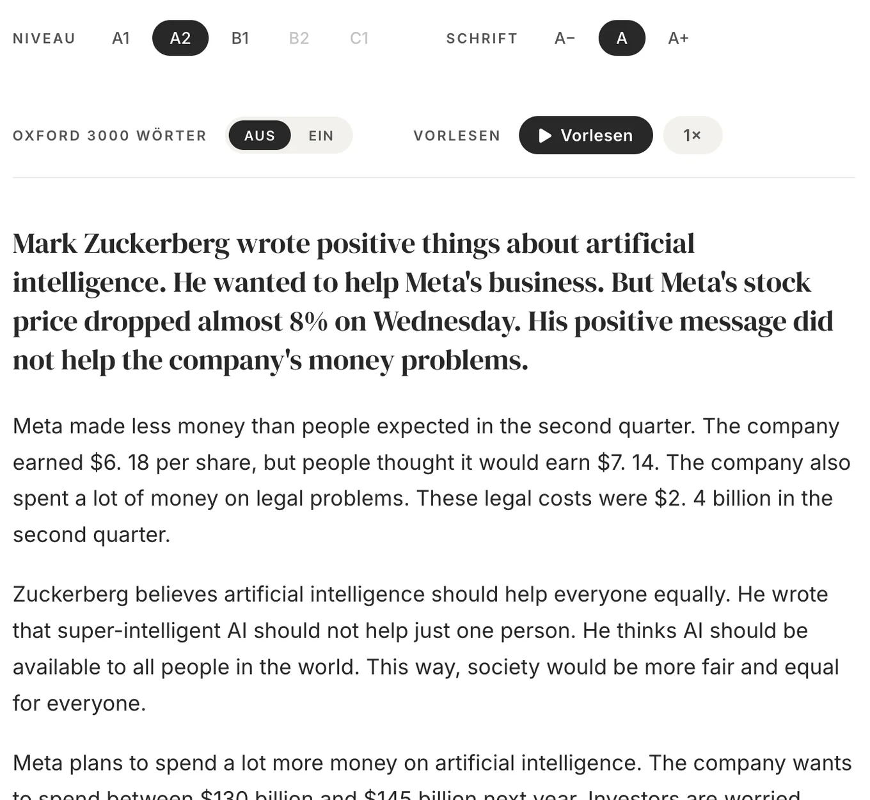Choose the C1 level option

360,38
